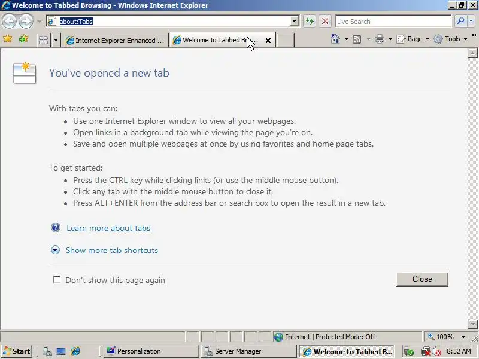Viewport: 479px width, 359px height.
Task: Click the RSS Feeds icon
Action: (357, 39)
